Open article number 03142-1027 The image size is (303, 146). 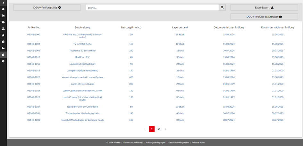34,107
